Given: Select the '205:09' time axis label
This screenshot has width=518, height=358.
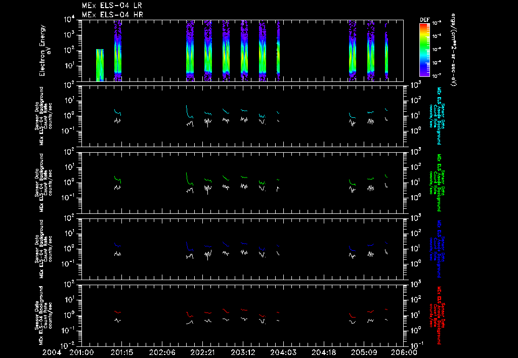Looking at the screenshot, I should click(364, 353).
